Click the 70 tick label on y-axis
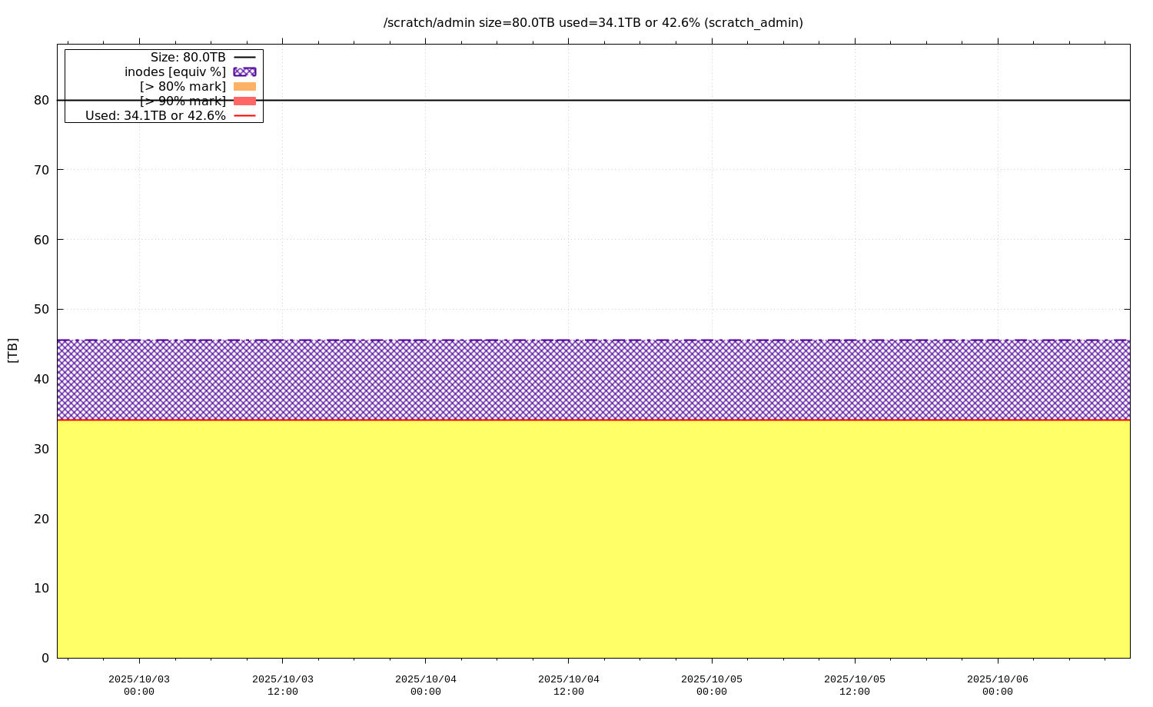This screenshot has height=707, width=1153. click(42, 170)
